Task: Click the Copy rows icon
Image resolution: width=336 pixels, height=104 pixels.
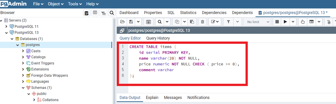Action: [x=177, y=22]
